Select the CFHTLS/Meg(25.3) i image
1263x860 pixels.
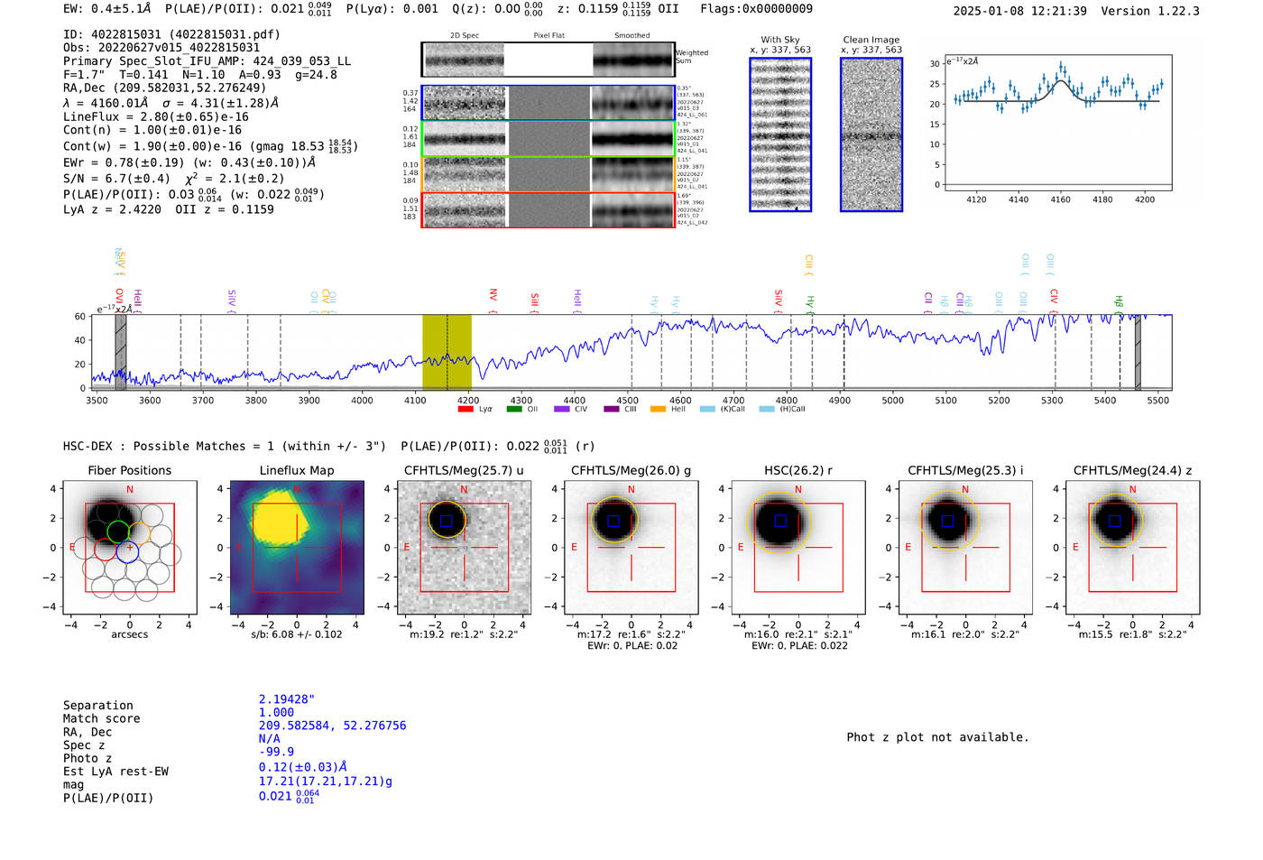coord(965,547)
